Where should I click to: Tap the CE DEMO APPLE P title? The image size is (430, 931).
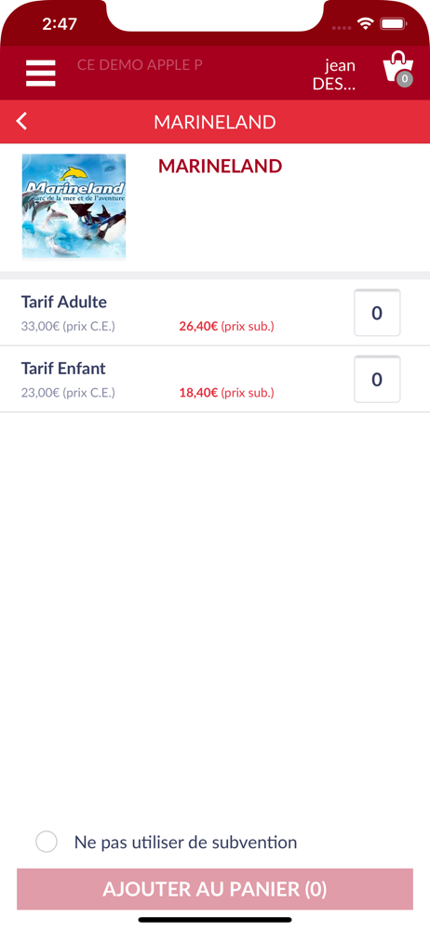(140, 65)
